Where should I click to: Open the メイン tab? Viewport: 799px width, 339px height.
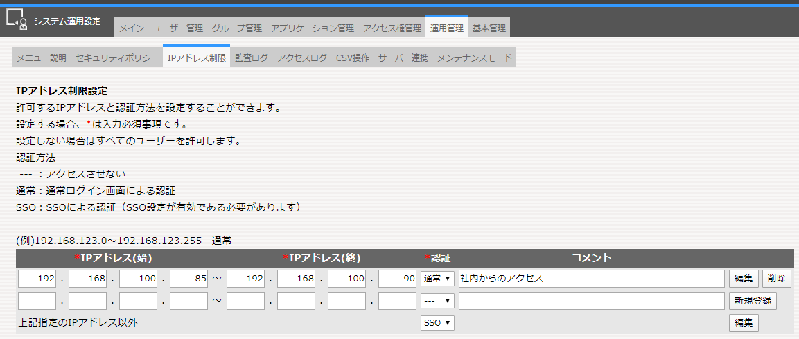(x=132, y=28)
